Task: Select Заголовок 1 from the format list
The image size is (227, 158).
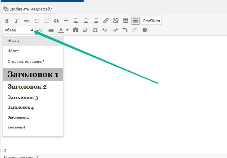Action: 33,74
